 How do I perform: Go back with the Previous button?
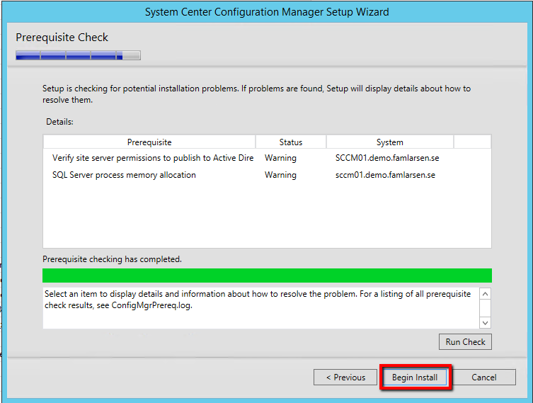[345, 378]
